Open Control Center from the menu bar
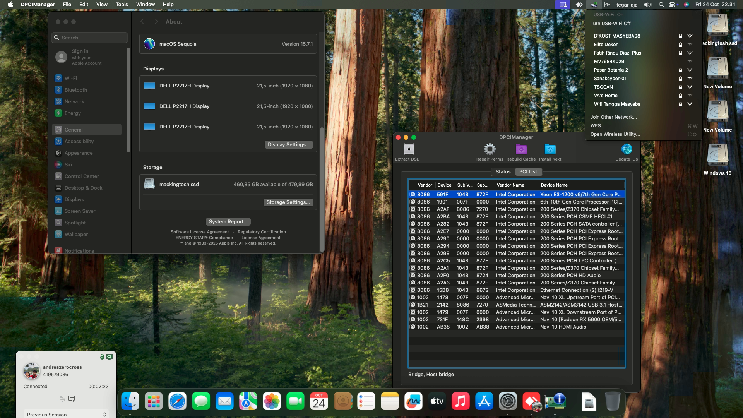The width and height of the screenshot is (743, 418). (x=673, y=5)
